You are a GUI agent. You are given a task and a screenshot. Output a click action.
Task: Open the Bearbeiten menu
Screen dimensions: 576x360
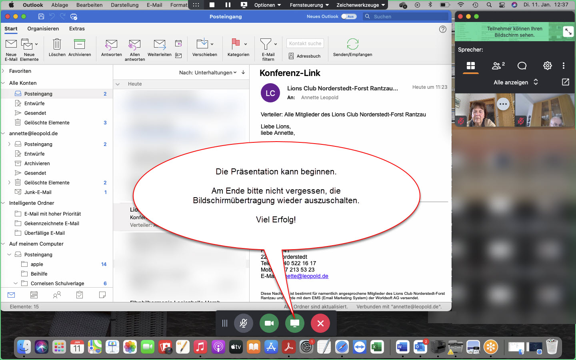pyautogui.click(x=90, y=5)
